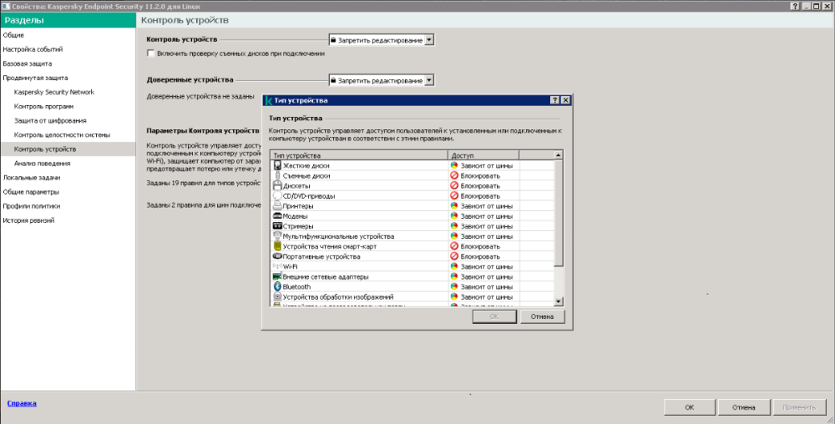835x424 pixels.
Task: Click the modem icon beside Модемы
Action: point(277,216)
